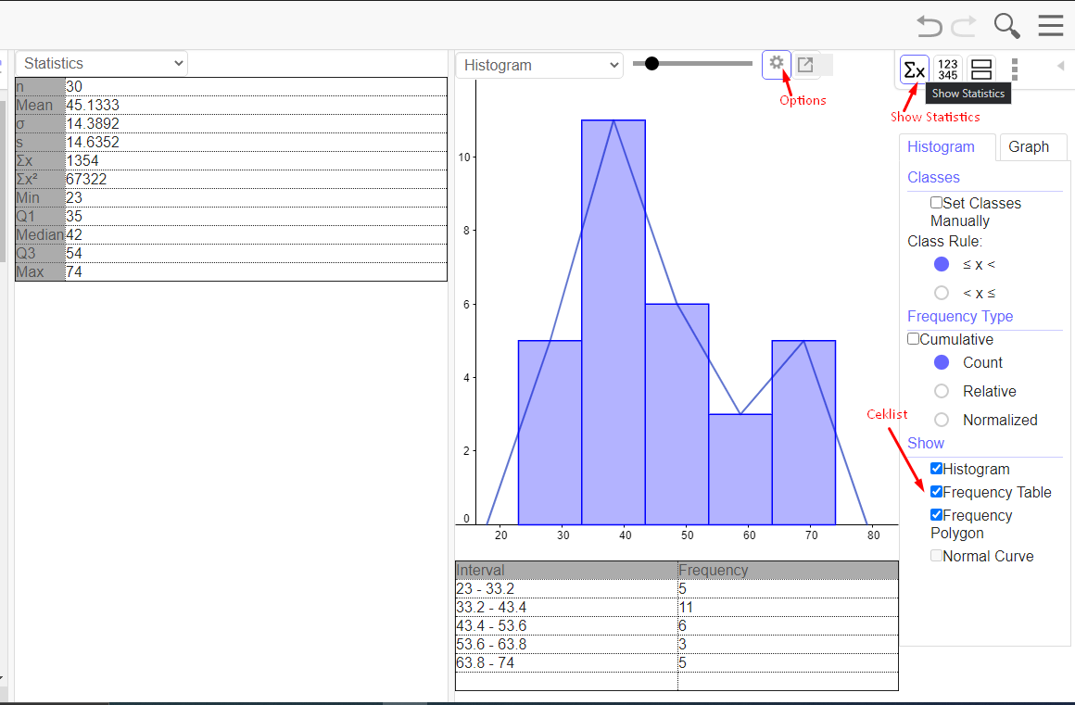Screen dimensions: 1075x705
Task: Open the Statistics panel dropdown
Action: (100, 63)
